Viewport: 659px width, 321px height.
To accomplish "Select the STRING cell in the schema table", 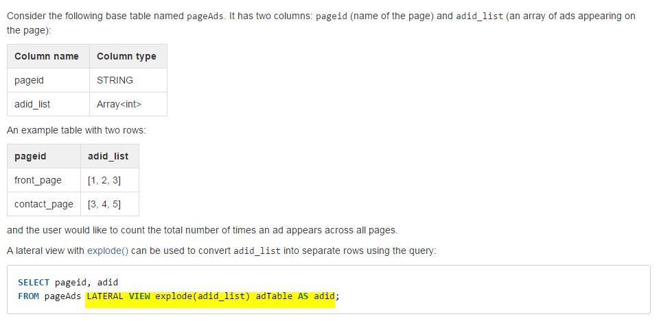I will [x=115, y=80].
